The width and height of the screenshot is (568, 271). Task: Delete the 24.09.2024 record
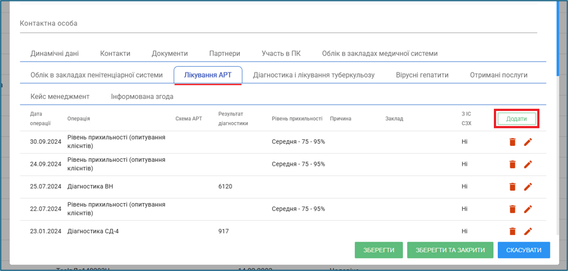tap(512, 165)
